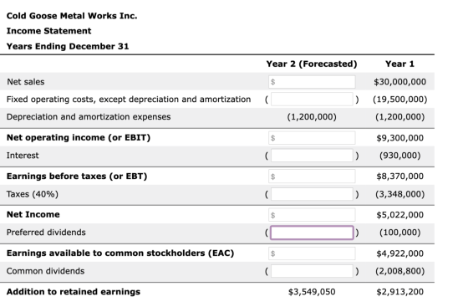Screen dimensions: 468x307
Task: Focus the Year 2 Net Income field
Action: pyautogui.click(x=312, y=215)
